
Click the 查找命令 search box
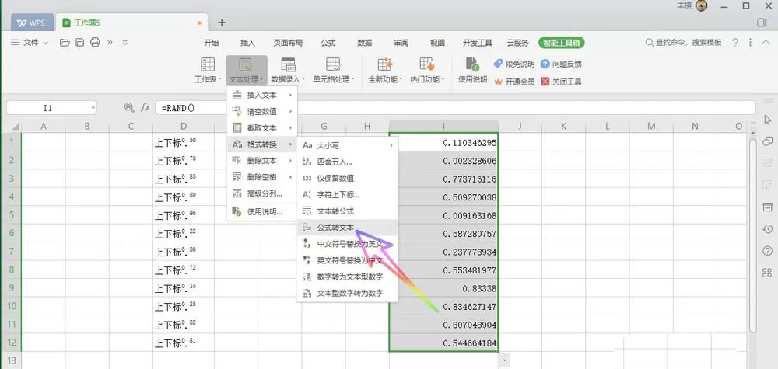684,43
